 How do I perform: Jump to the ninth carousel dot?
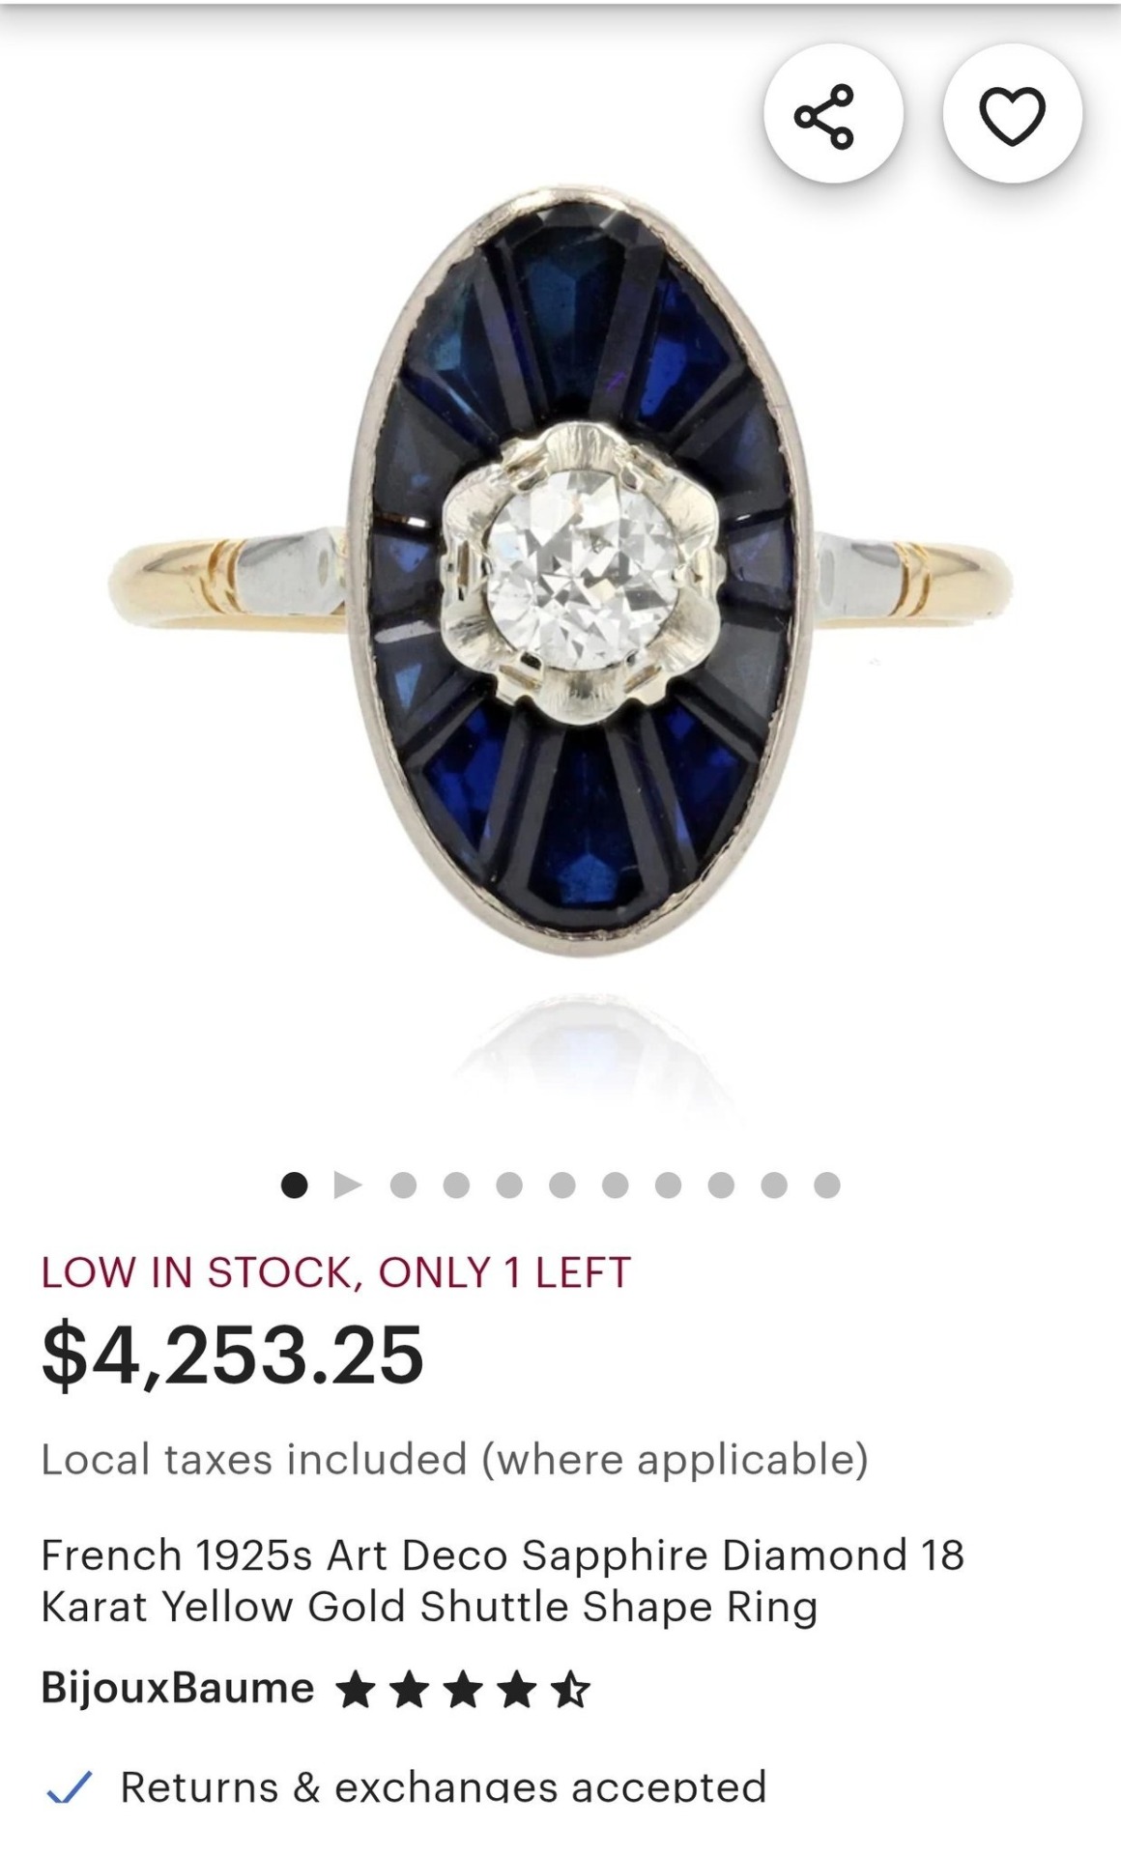tap(721, 1184)
